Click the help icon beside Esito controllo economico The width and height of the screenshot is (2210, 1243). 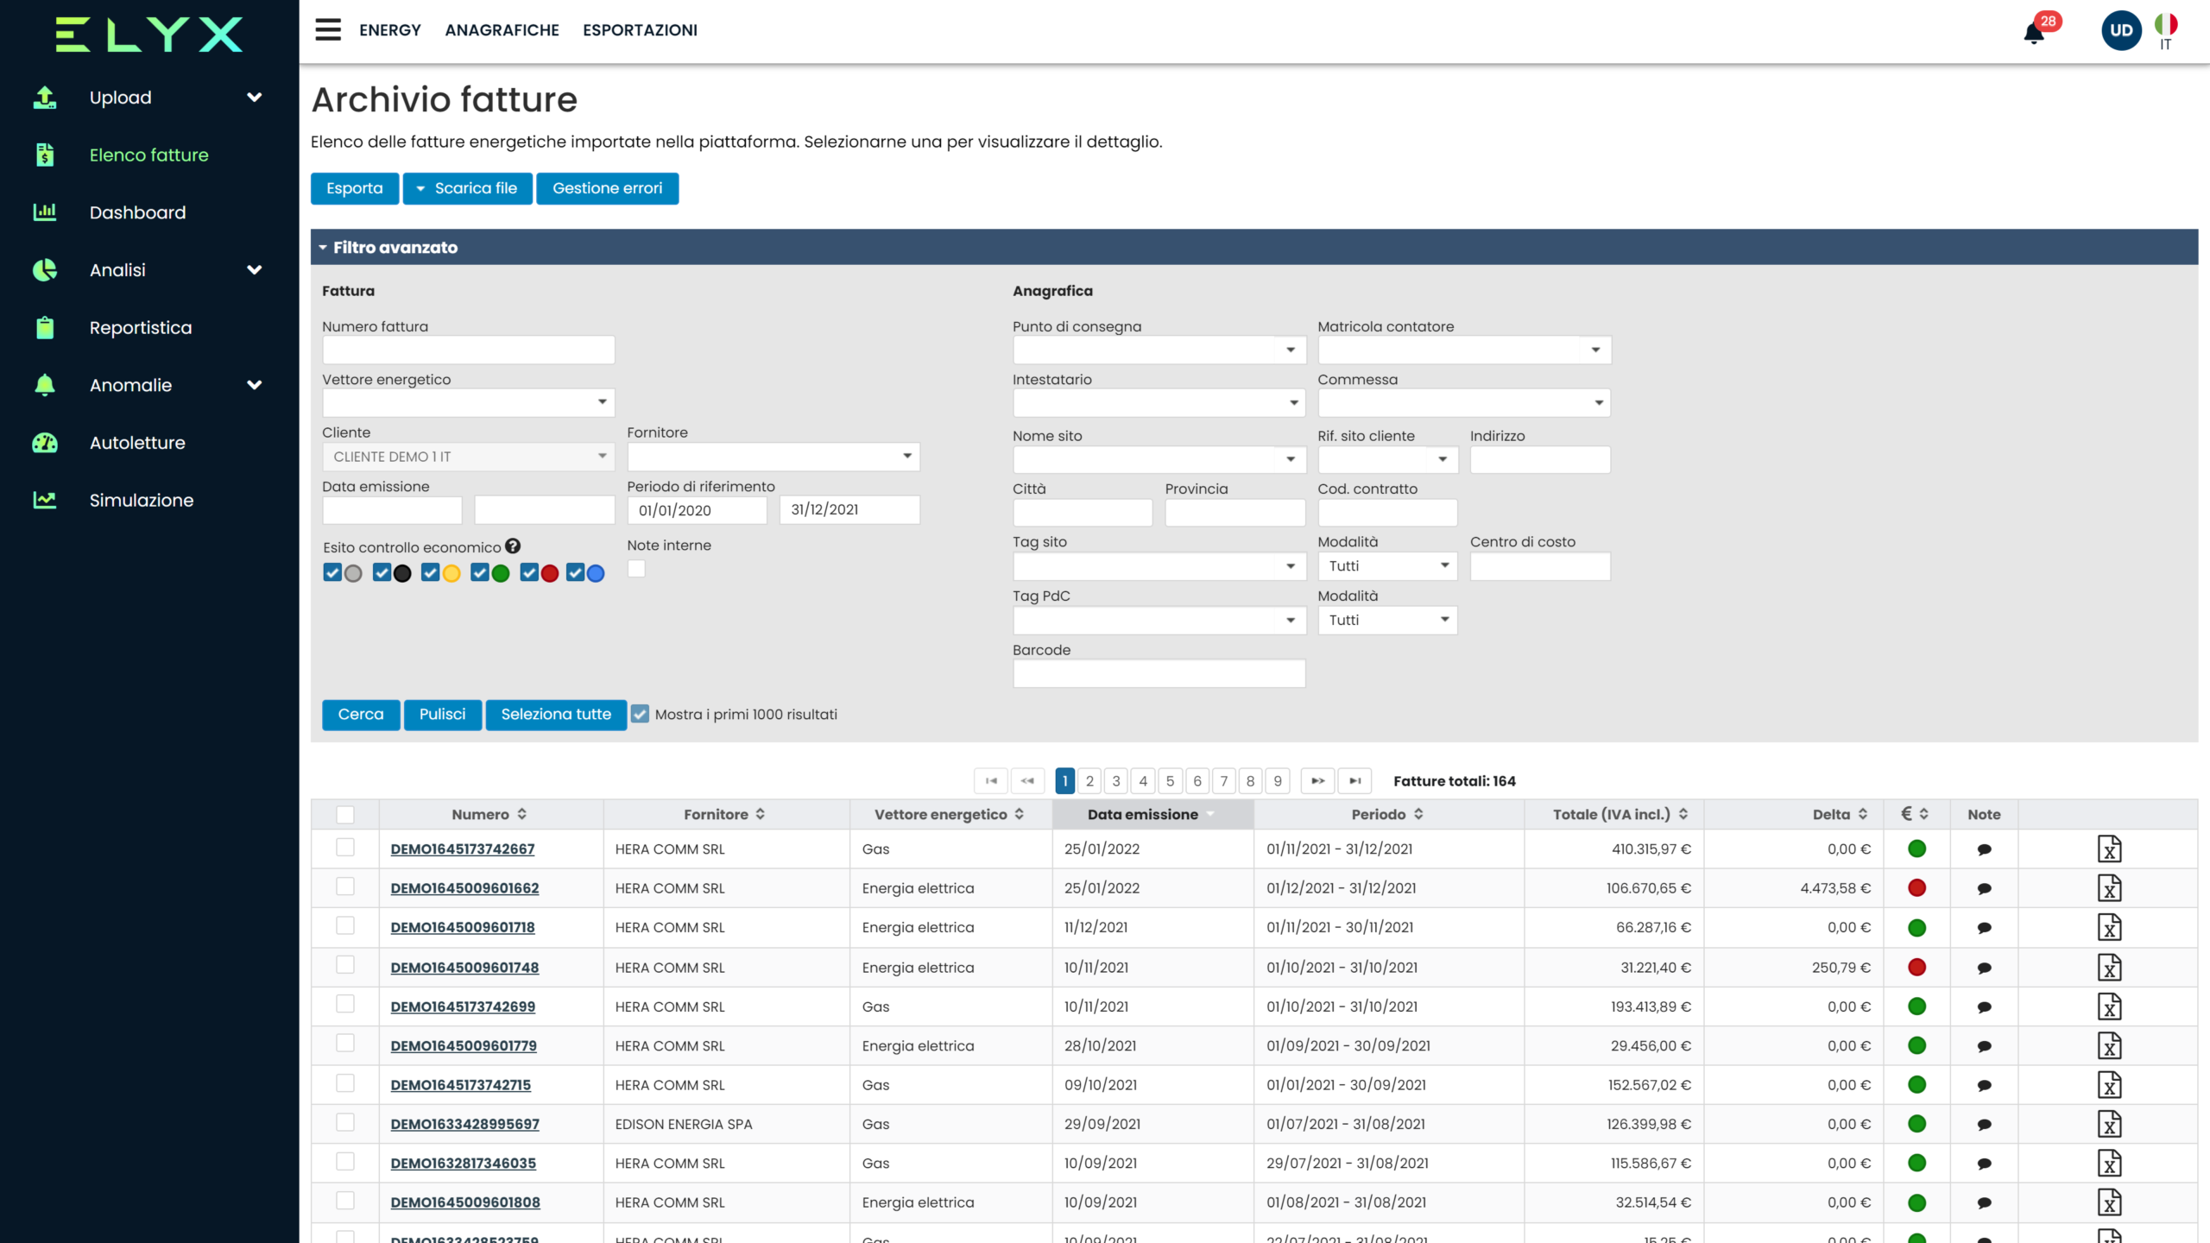[513, 546]
